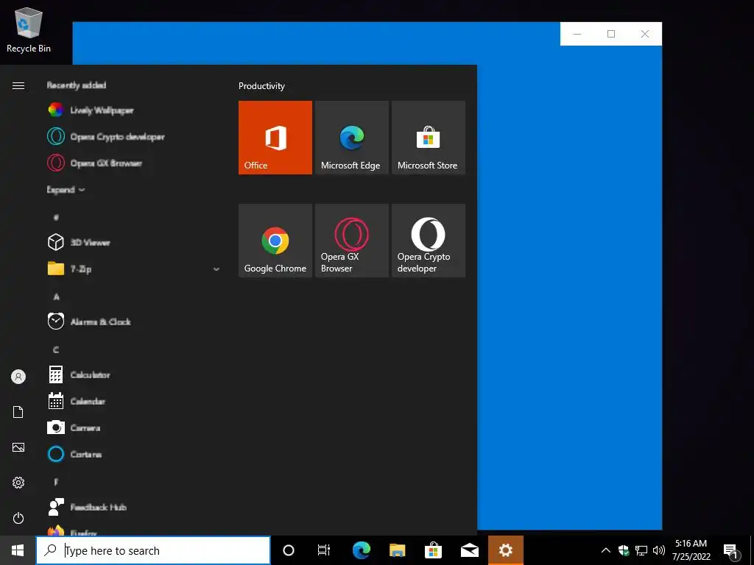Open Cortana from the app list

tap(135, 453)
